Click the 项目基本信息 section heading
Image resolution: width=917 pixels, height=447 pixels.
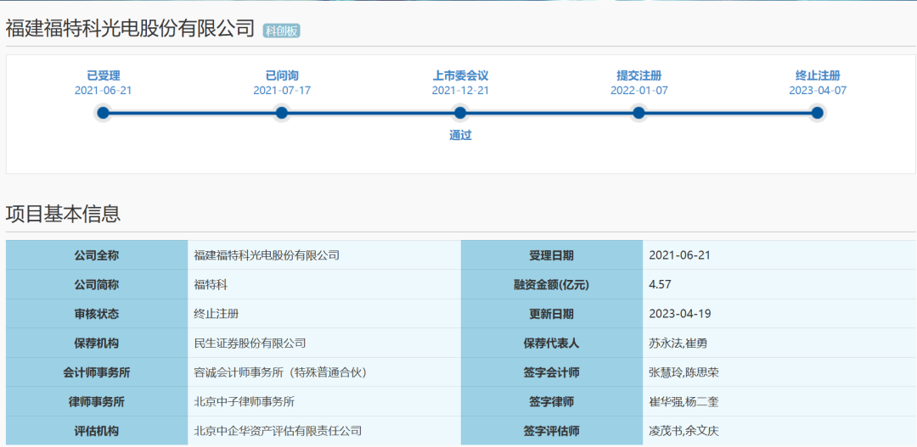point(63,214)
